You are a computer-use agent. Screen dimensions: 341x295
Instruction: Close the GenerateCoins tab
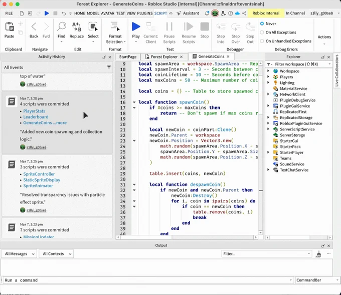click(x=228, y=56)
